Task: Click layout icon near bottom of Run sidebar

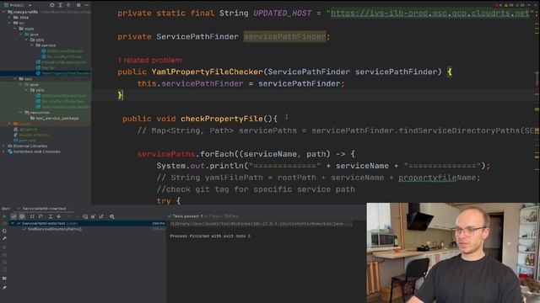Action: pos(4,279)
